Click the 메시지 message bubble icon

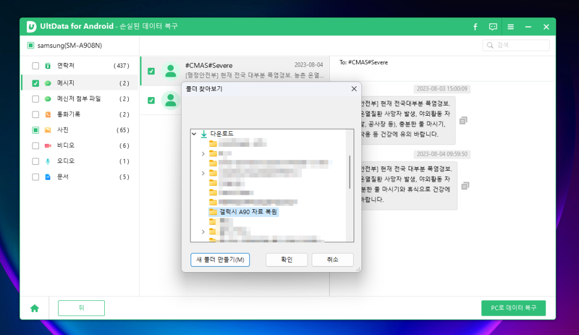pos(48,83)
